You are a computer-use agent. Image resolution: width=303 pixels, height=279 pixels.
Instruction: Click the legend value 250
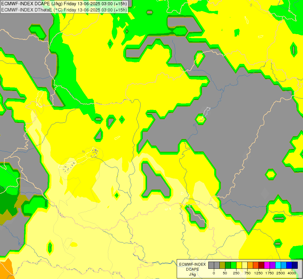(236, 273)
